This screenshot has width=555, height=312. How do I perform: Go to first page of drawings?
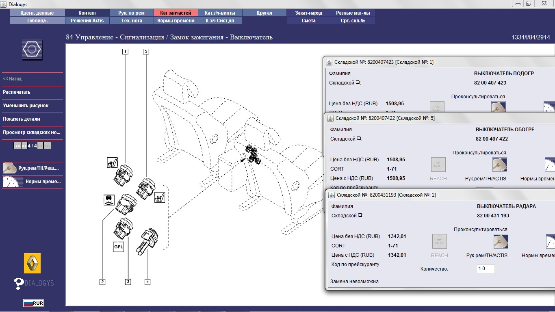17,145
